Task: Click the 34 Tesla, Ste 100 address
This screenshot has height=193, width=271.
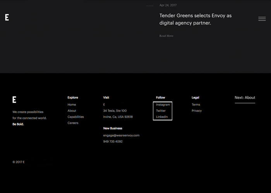Action: pyautogui.click(x=115, y=111)
